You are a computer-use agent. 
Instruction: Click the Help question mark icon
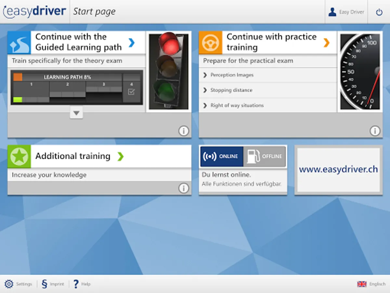(76, 284)
